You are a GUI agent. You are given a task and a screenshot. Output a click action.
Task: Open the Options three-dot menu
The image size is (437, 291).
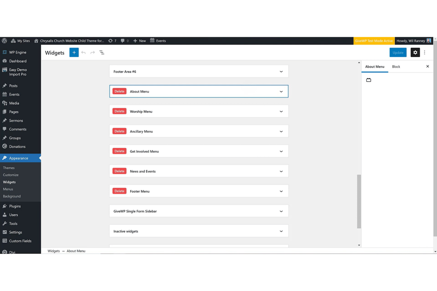425,52
